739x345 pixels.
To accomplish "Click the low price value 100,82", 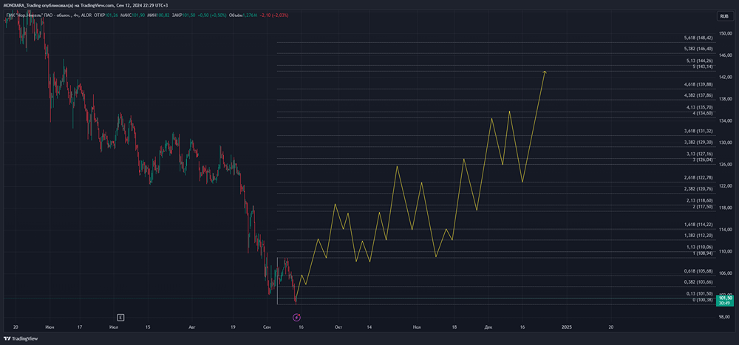I will click(163, 15).
